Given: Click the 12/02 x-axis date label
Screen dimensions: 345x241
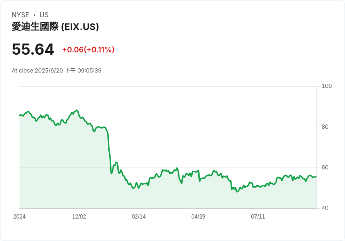Looking at the screenshot, I should [x=79, y=217].
